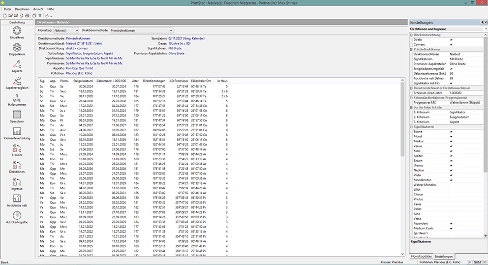Switch to the Horoskopdaten tab
Image resolution: width=488 pixels, height=265 pixels.
[421, 256]
